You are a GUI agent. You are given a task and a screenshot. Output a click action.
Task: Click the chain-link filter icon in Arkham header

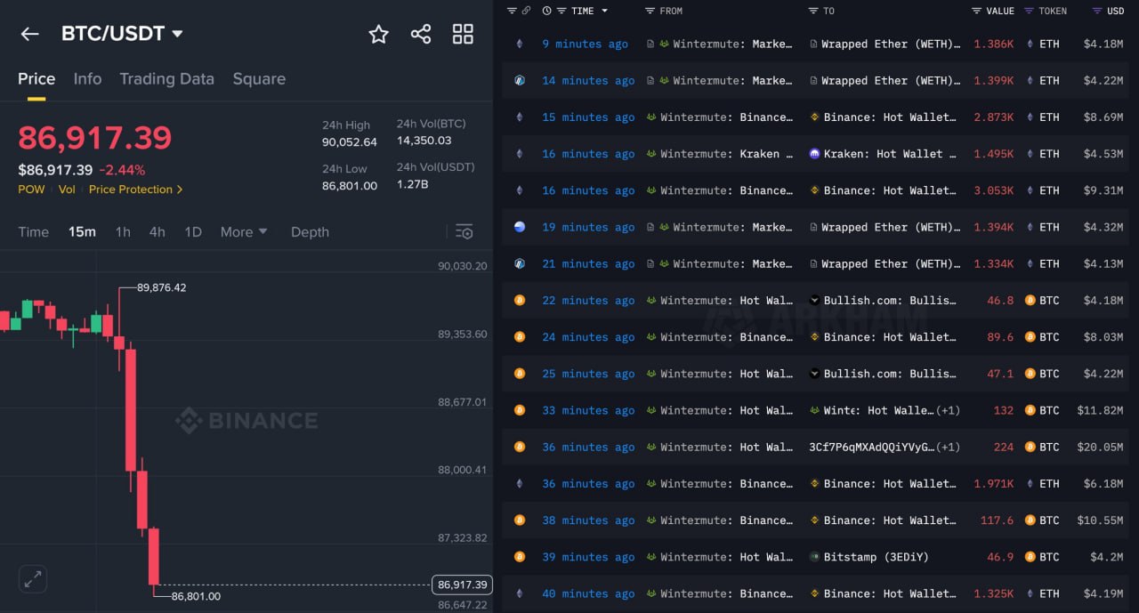click(526, 11)
